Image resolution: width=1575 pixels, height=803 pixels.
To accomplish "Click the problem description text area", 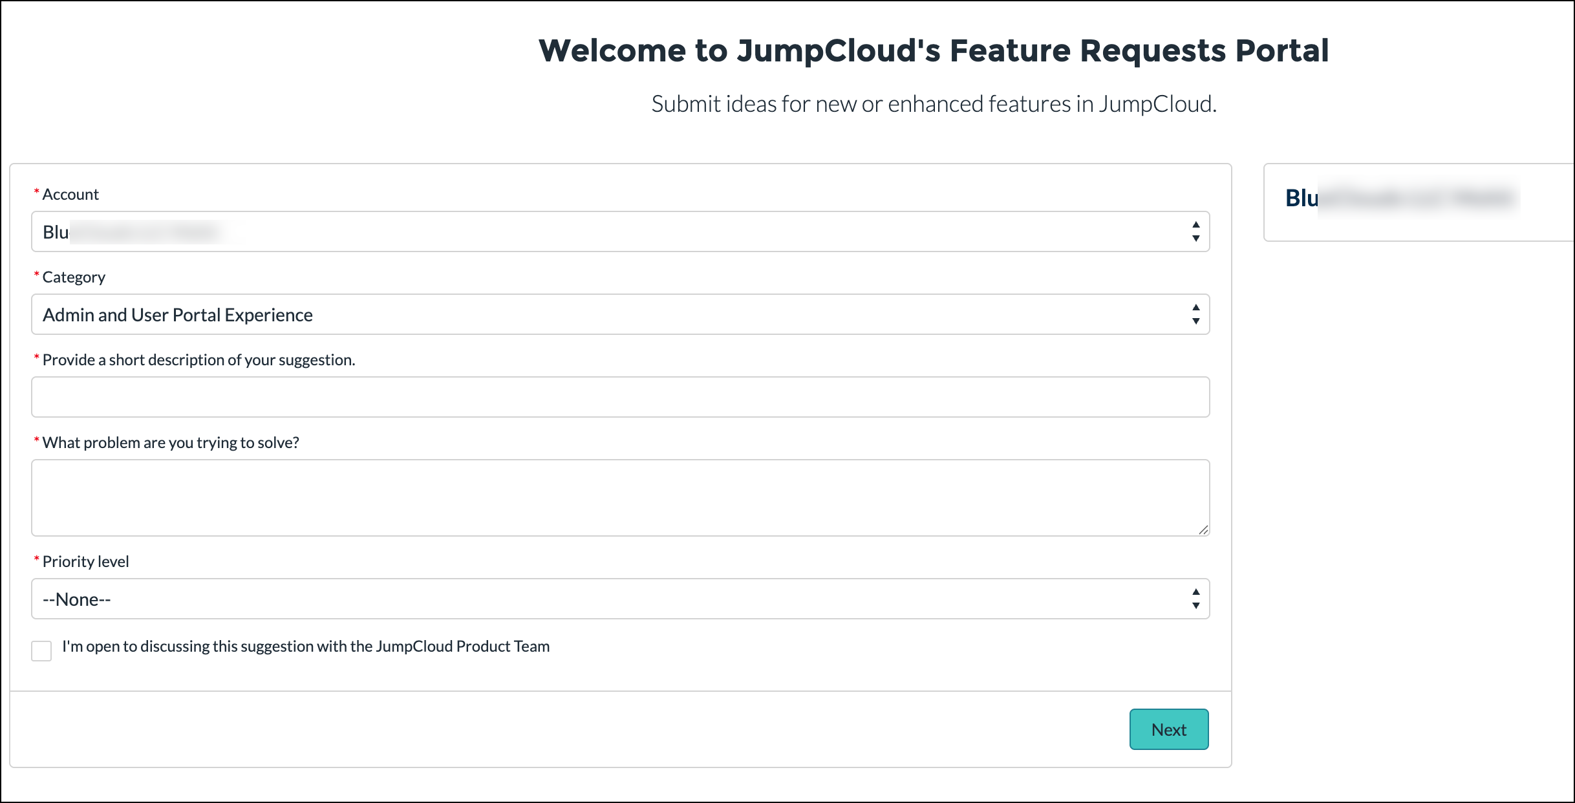I will (x=619, y=497).
